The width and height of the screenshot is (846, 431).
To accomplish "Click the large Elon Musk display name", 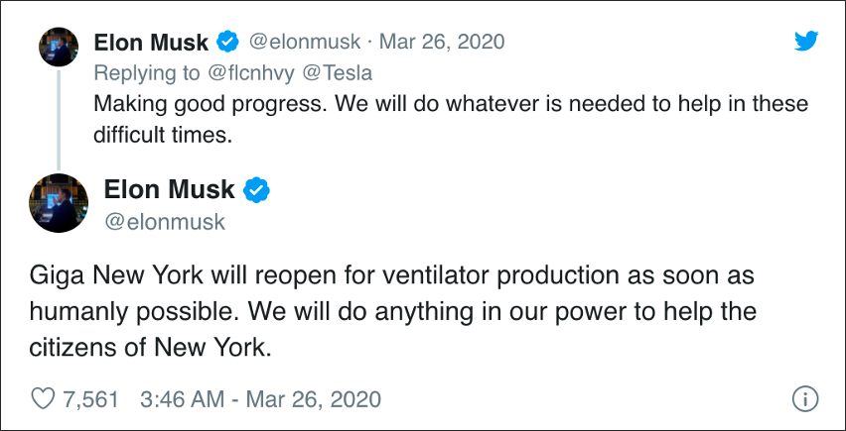I will pyautogui.click(x=170, y=188).
